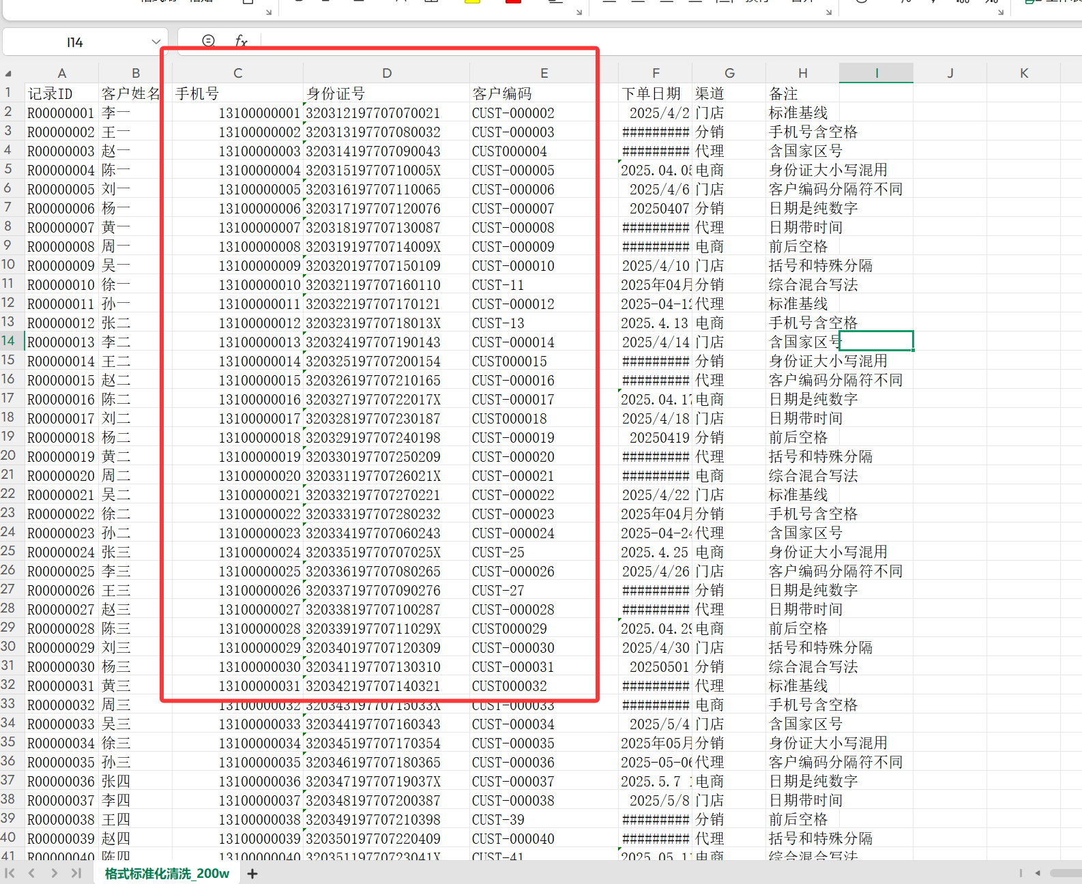Expand the Name Box dropdown arrow
Viewport: 1082px width, 884px height.
click(x=156, y=42)
